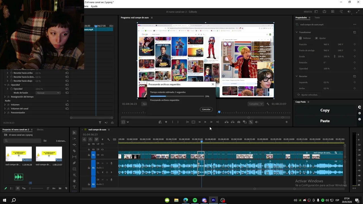The width and height of the screenshot is (363, 204).
Task: Select the Hand tool
Action: click(x=74, y=181)
